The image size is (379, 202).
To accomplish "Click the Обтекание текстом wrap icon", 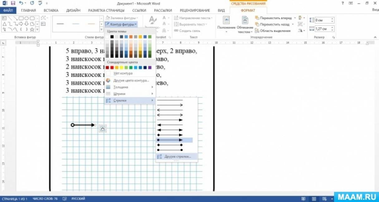I will point(245,21).
